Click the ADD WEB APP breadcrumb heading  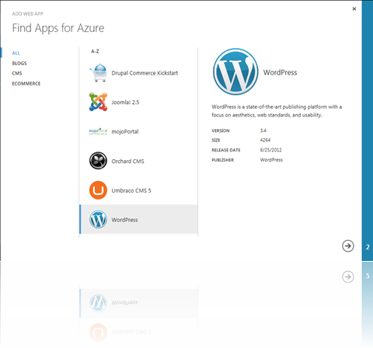(27, 14)
